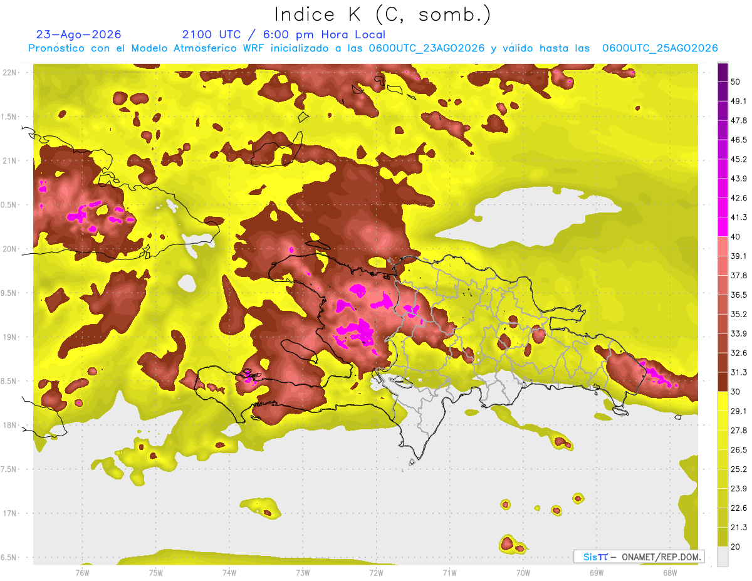Click the '72W' longitude label
This screenshot has height=581, width=752.
point(376,572)
